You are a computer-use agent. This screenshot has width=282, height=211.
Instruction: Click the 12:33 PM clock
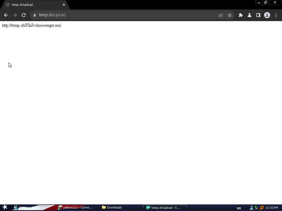(x=272, y=208)
